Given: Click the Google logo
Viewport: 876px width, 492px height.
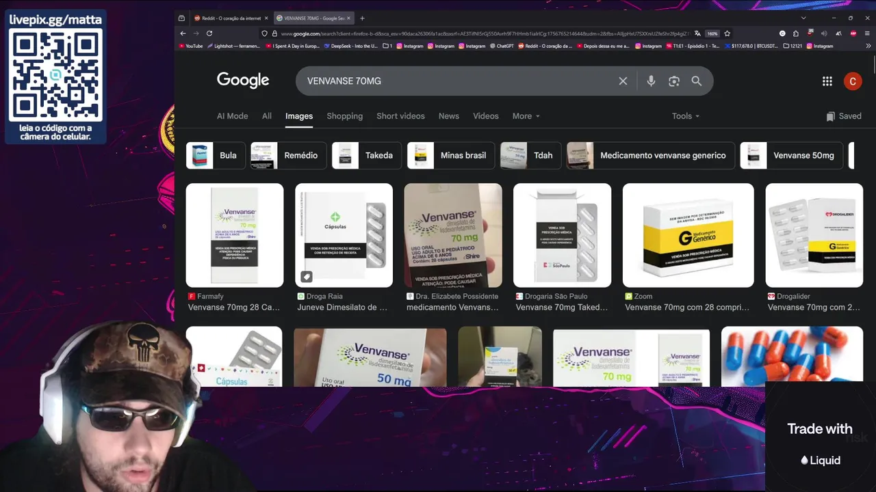Looking at the screenshot, I should pyautogui.click(x=243, y=81).
